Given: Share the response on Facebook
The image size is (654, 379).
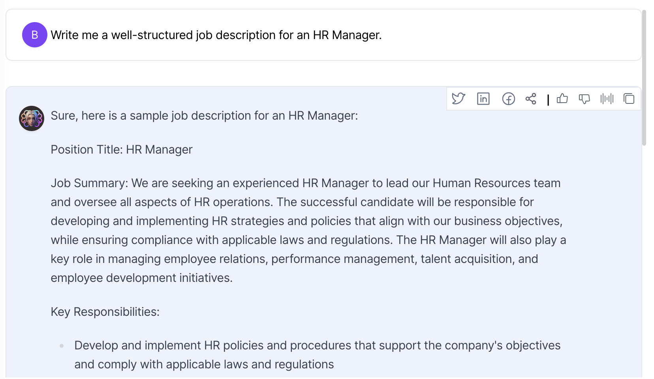Looking at the screenshot, I should click(x=508, y=99).
